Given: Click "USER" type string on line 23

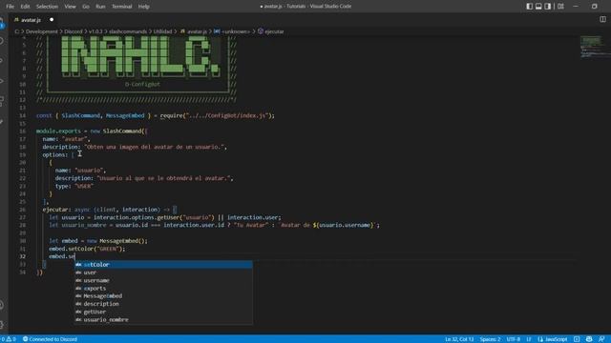Looking at the screenshot, I should (x=83, y=186).
